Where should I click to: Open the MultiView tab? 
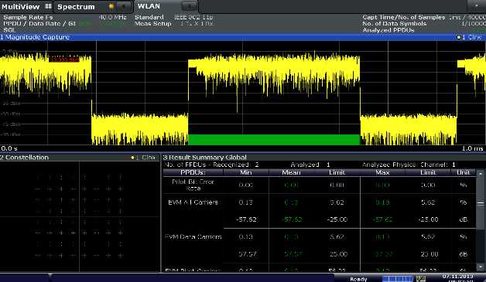click(x=20, y=6)
